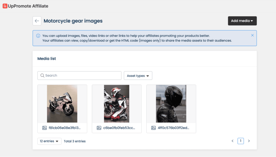Click the f81cb06e08e3fb13 file name
The width and height of the screenshot is (276, 157).
pyautogui.click(x=64, y=128)
